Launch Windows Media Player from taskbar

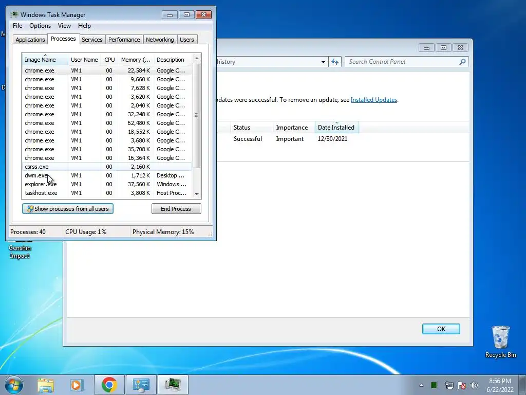point(77,385)
